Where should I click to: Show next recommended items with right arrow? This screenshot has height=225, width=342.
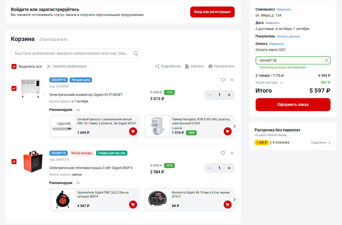[235, 126]
